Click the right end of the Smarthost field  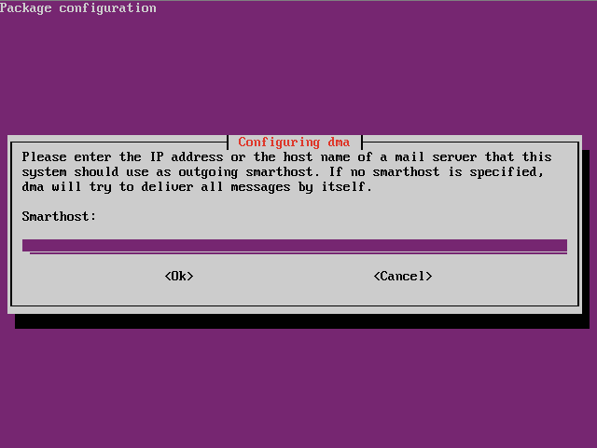coord(563,246)
